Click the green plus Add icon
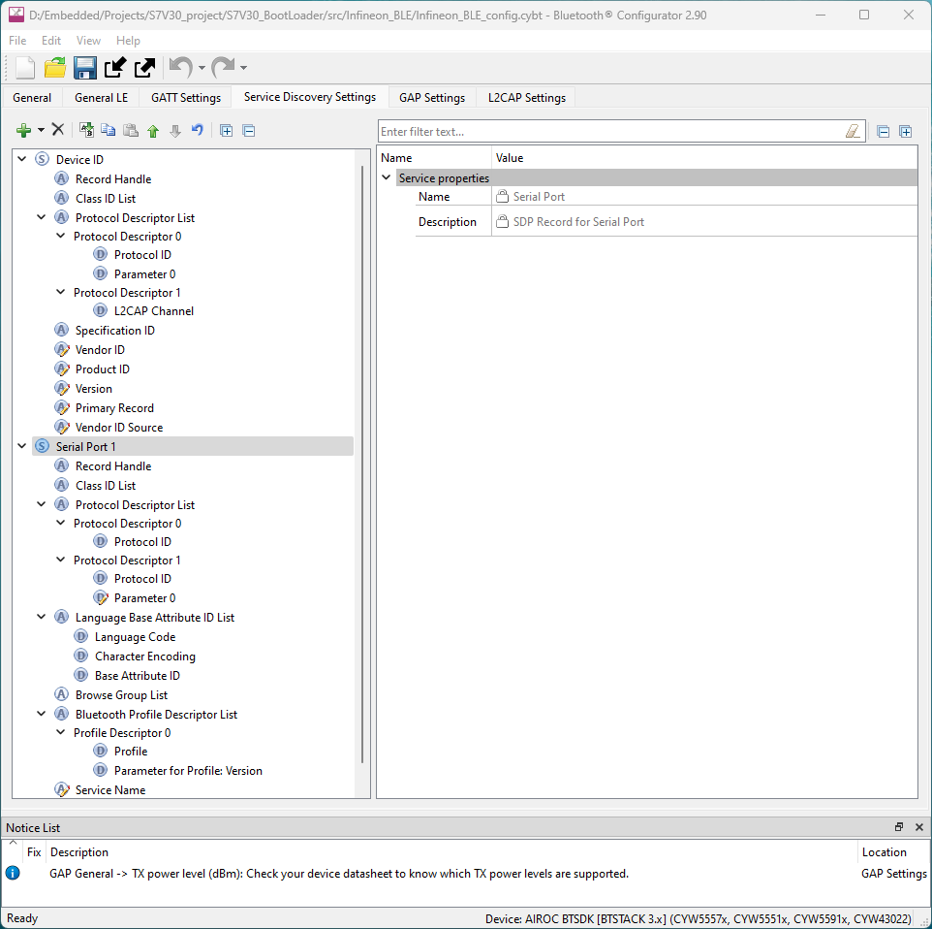The height and width of the screenshot is (929, 932). 24,130
